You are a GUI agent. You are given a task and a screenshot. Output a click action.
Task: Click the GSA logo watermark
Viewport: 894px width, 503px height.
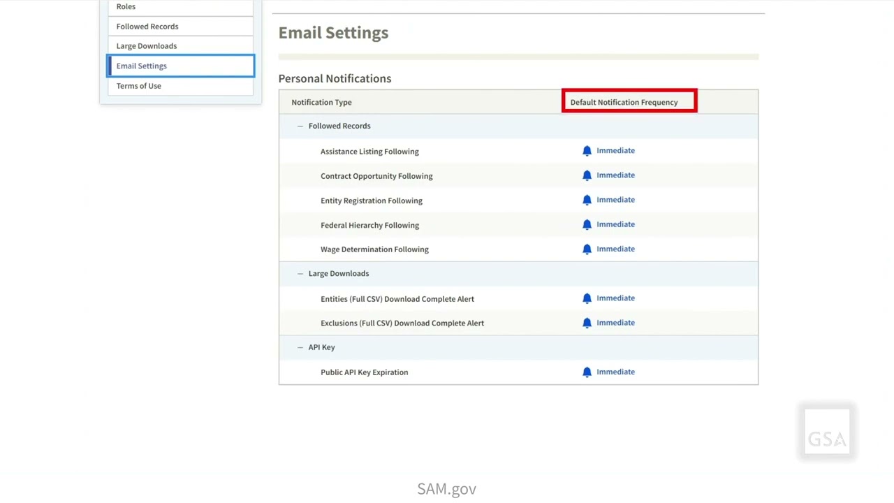click(x=827, y=432)
